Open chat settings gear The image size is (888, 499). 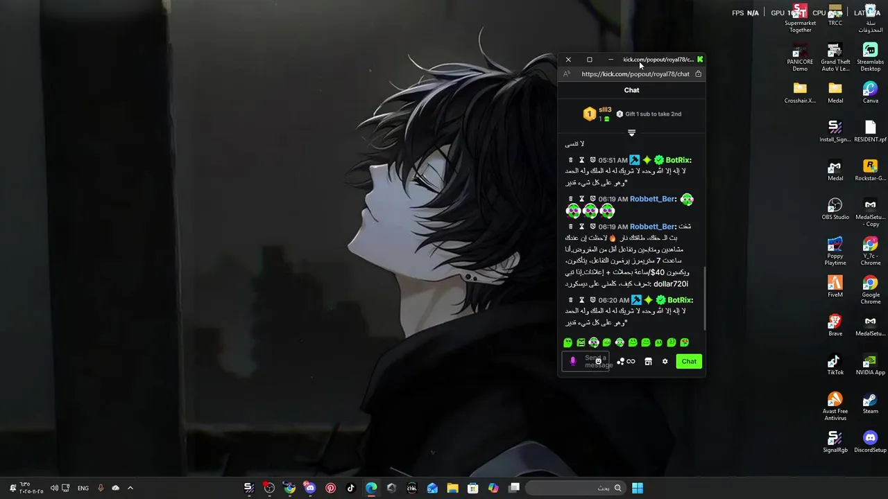click(665, 361)
